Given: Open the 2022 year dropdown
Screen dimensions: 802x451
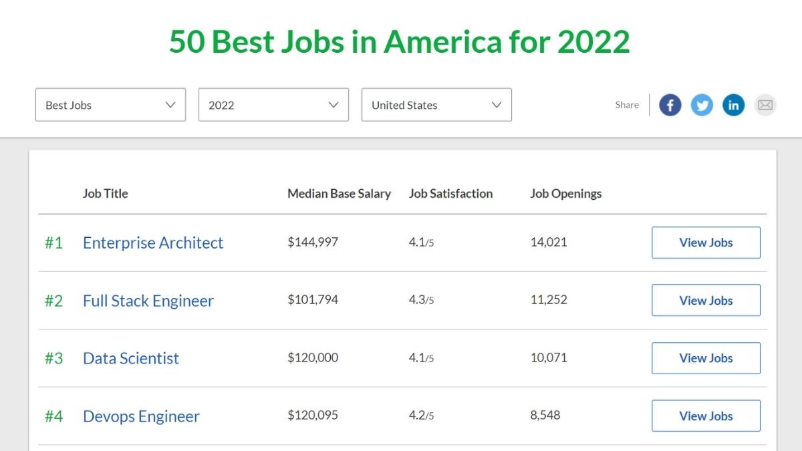Looking at the screenshot, I should click(x=273, y=105).
